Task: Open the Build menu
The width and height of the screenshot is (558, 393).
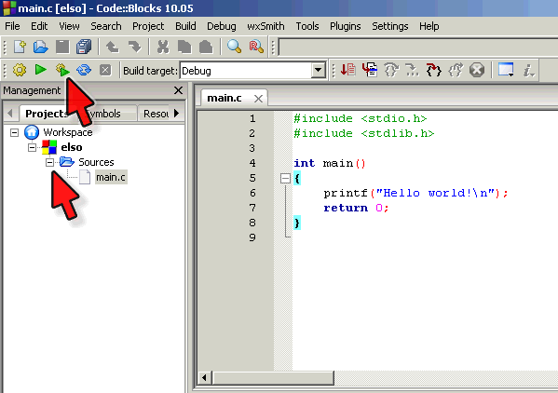Action: point(185,26)
